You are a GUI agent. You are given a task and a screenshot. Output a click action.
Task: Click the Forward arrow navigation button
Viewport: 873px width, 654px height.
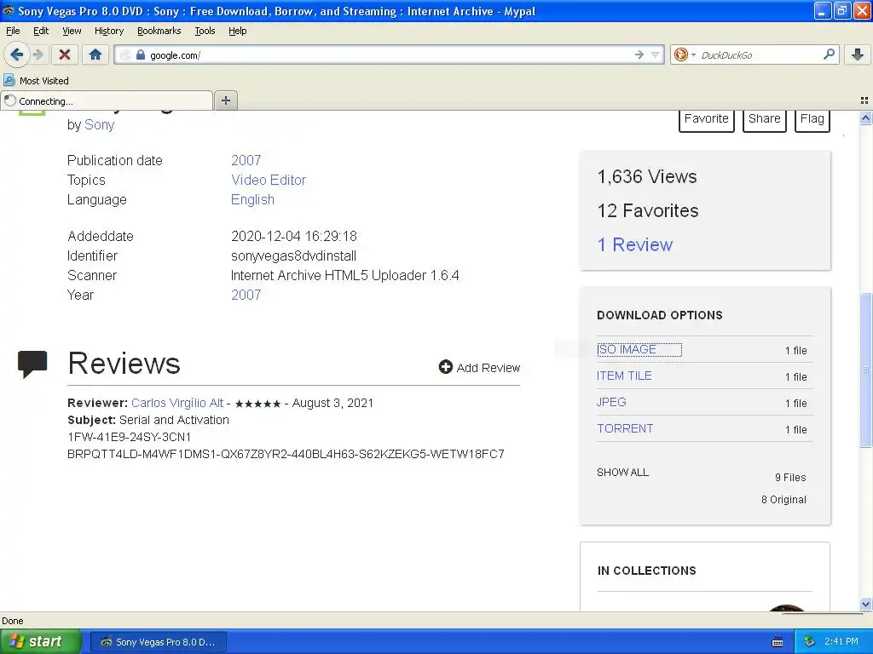[38, 54]
